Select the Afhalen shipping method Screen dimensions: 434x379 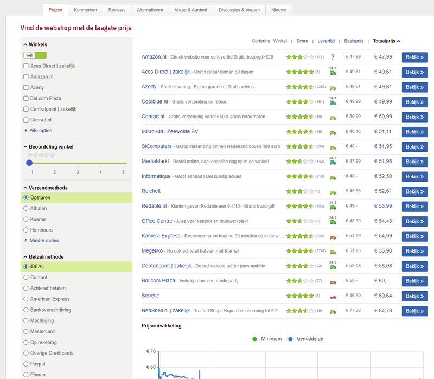26,208
